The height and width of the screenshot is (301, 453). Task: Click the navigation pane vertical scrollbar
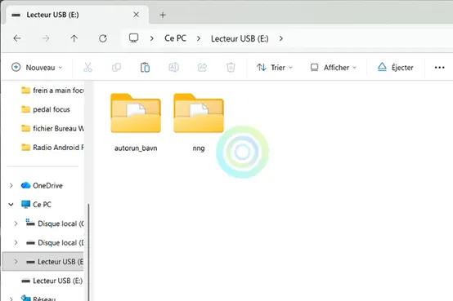(x=88, y=252)
